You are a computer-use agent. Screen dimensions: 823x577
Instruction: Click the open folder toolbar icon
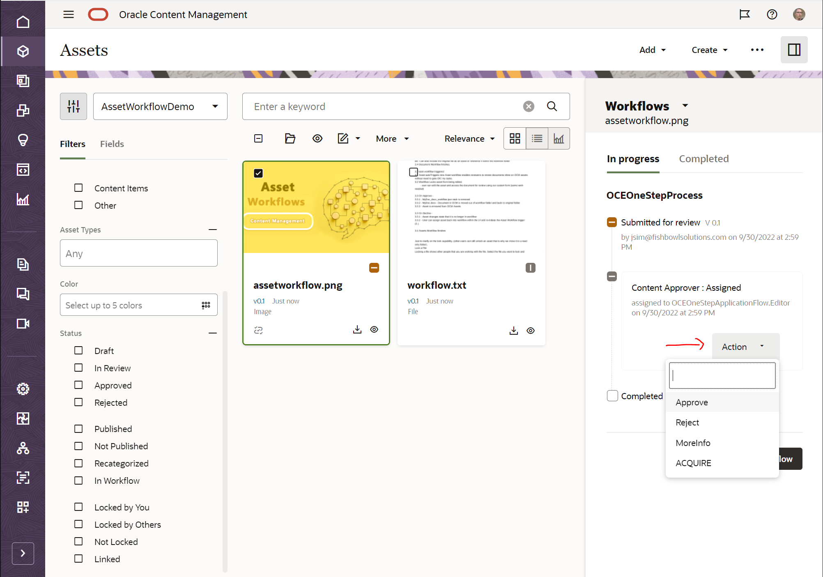click(290, 138)
